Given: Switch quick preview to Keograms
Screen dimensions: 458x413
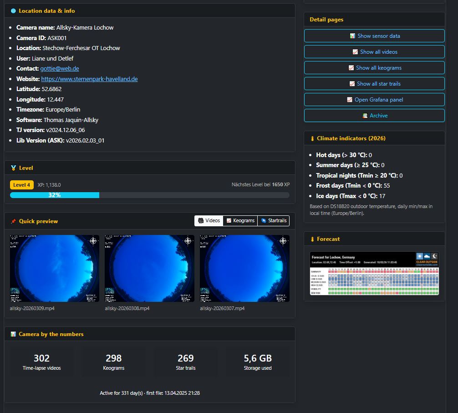Looking at the screenshot, I should click(240, 221).
